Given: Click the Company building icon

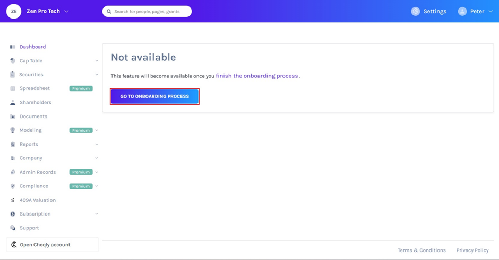Looking at the screenshot, I should tap(13, 158).
